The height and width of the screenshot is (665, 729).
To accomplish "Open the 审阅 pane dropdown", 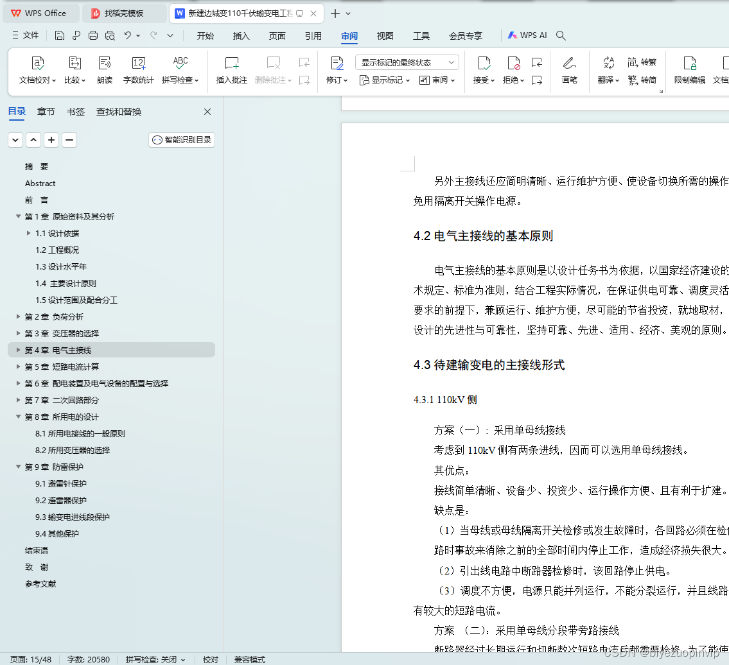I will pyautogui.click(x=437, y=80).
